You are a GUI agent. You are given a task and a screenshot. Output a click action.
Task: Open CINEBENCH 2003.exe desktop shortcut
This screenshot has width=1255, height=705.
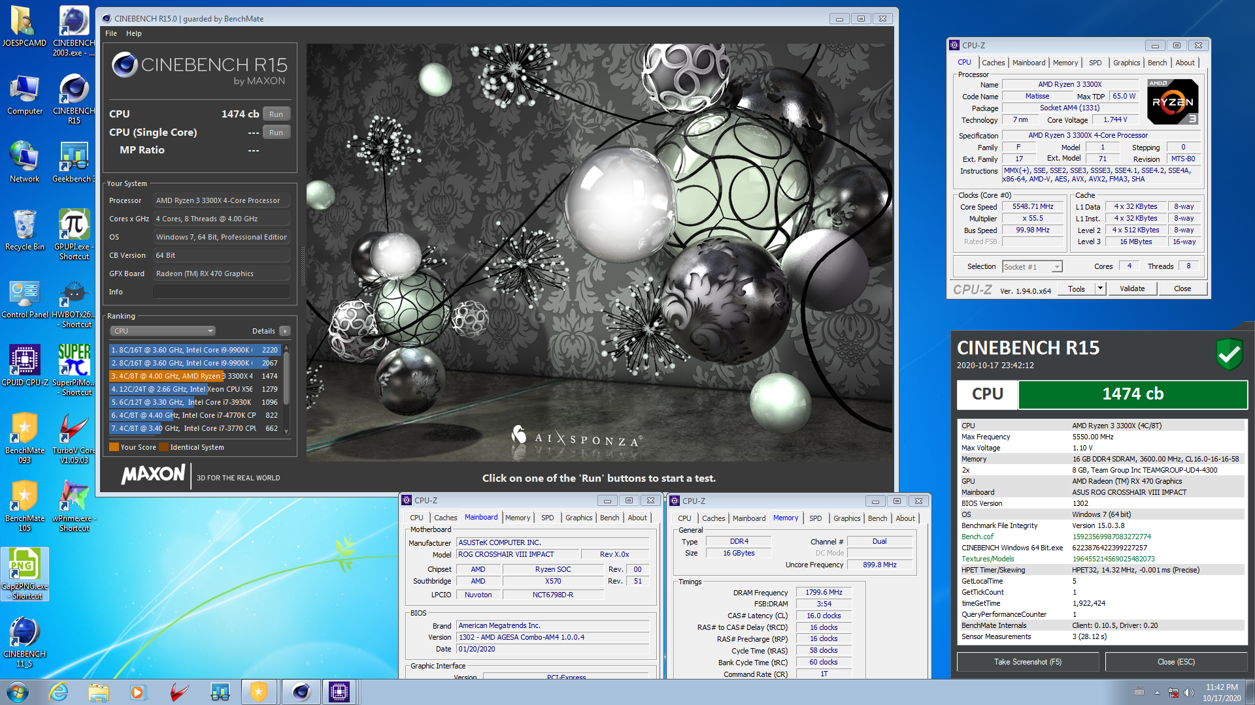coord(74,31)
